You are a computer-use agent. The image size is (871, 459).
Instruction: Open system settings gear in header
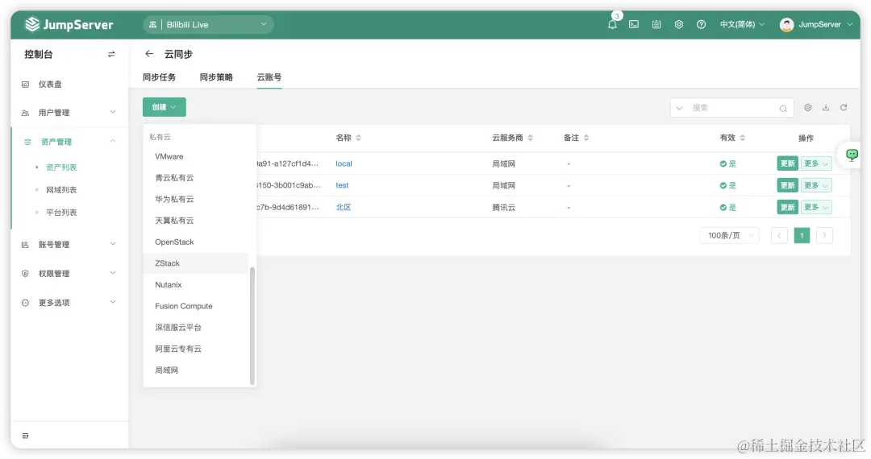pos(679,24)
